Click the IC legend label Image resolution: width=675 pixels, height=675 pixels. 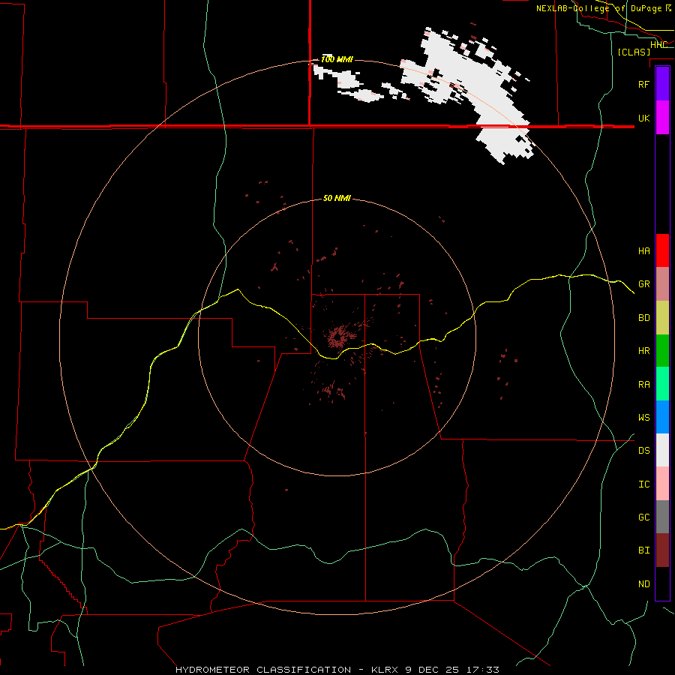click(x=643, y=484)
